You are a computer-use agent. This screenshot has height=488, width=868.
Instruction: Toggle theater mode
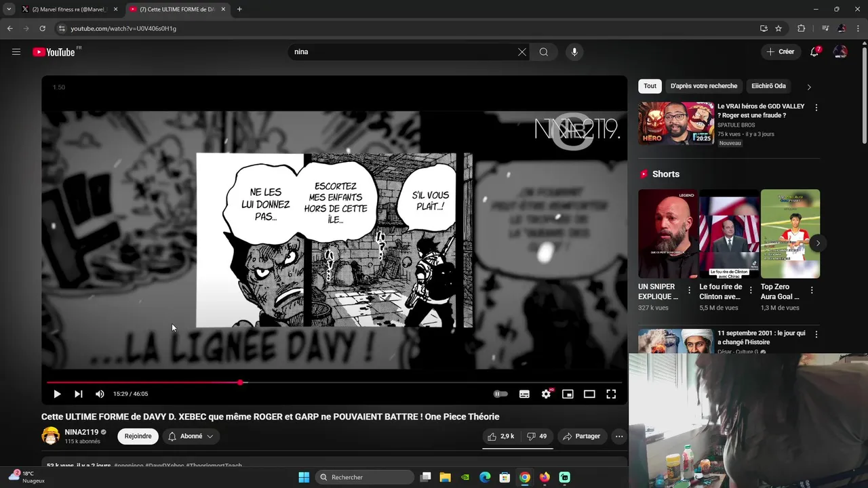pos(589,394)
